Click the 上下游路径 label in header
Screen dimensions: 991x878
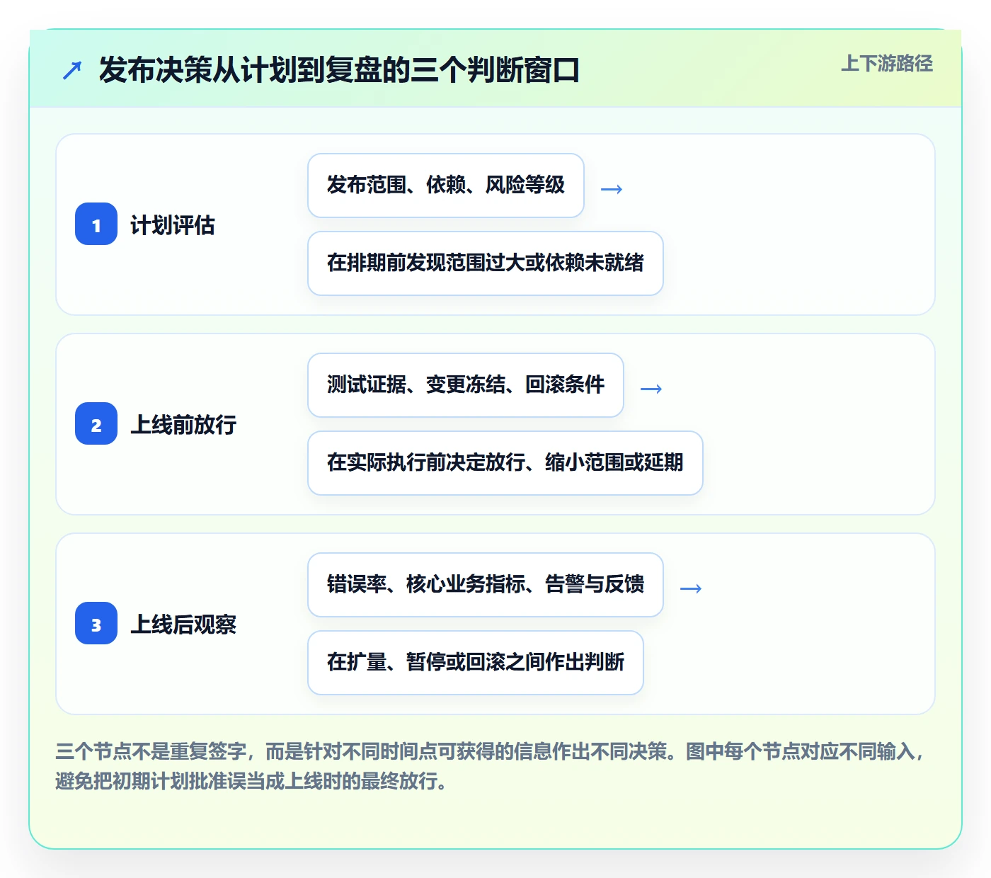pos(886,64)
